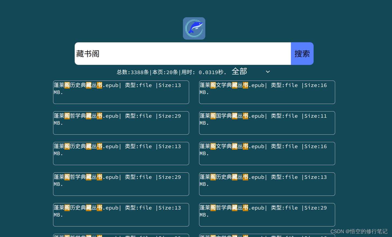
Task: Click the 总数:3388条 total count text
Action: (133, 72)
